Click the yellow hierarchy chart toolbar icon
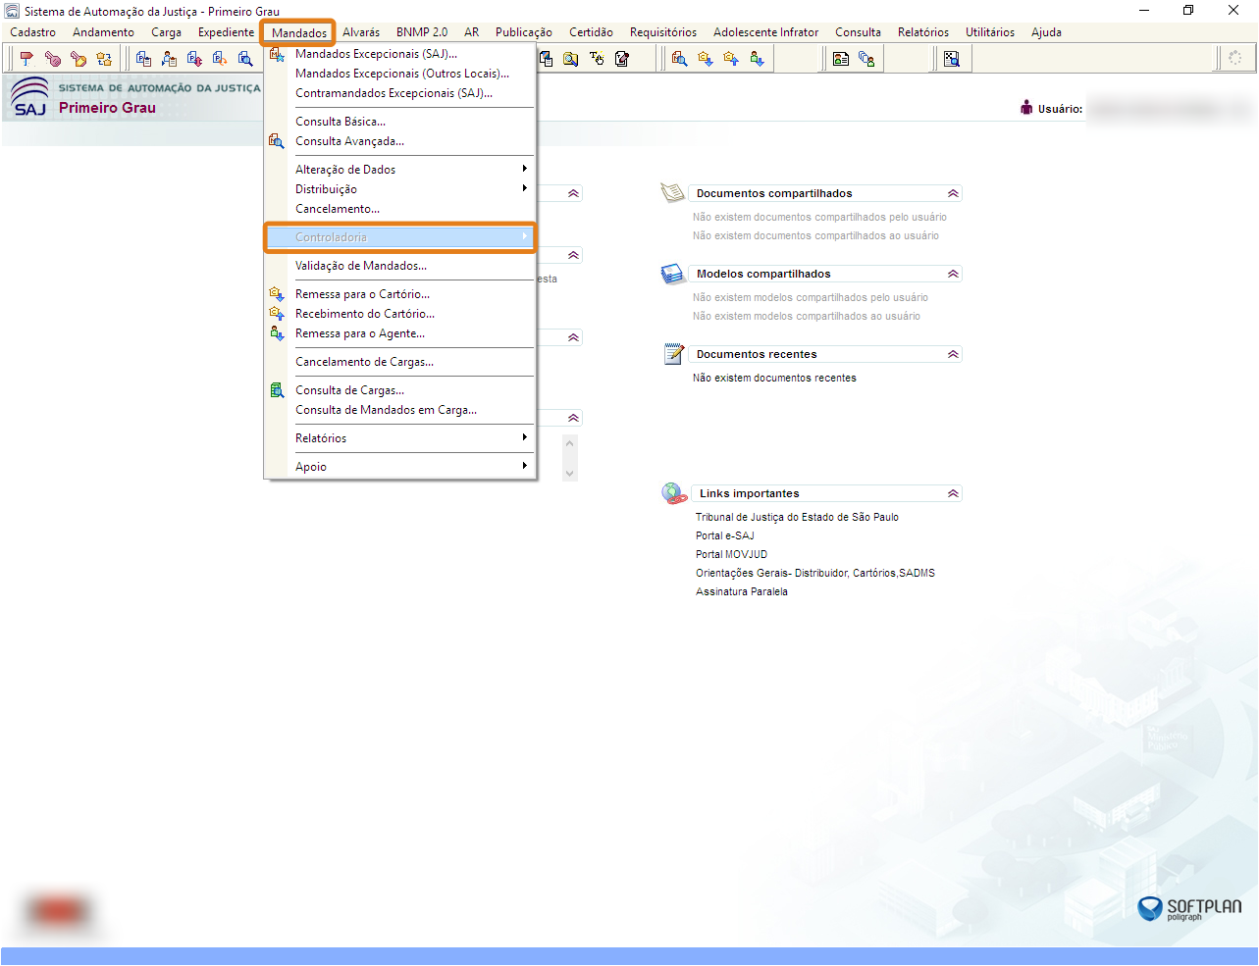 click(104, 59)
